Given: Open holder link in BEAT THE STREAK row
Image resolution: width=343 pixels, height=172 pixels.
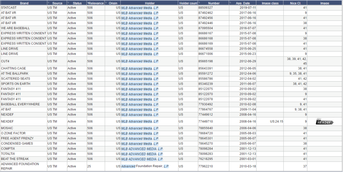Looking at the screenshot, I should [x=142, y=159].
